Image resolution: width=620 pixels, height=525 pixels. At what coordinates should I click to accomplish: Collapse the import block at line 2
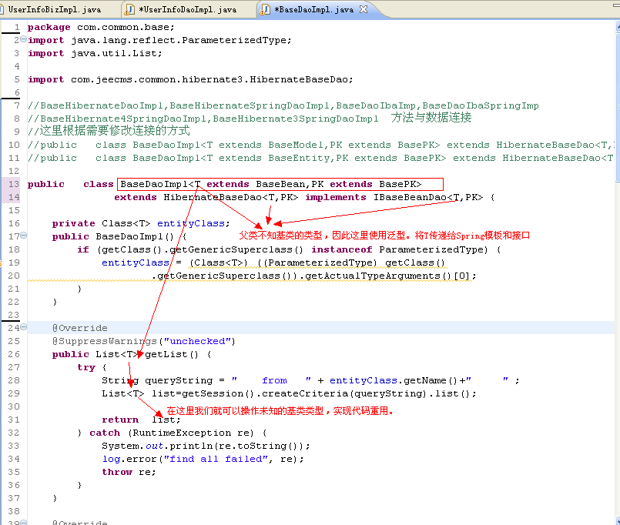tap(23, 39)
